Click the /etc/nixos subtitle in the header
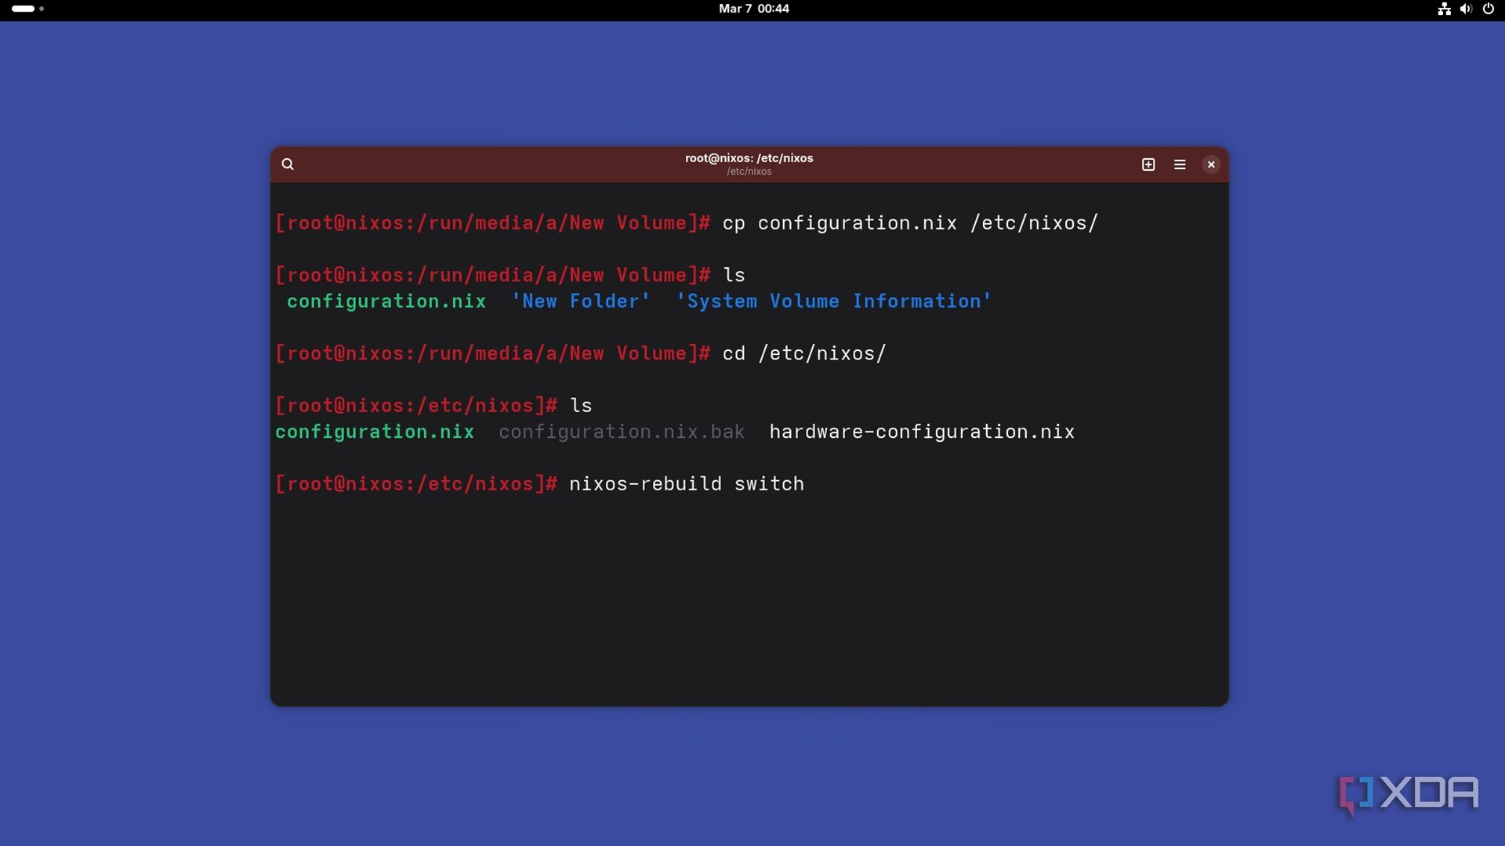The image size is (1505, 846). (749, 172)
